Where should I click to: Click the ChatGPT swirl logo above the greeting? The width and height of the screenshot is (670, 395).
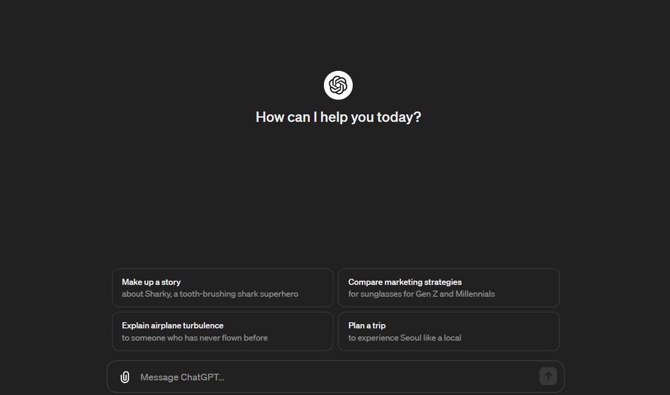338,85
